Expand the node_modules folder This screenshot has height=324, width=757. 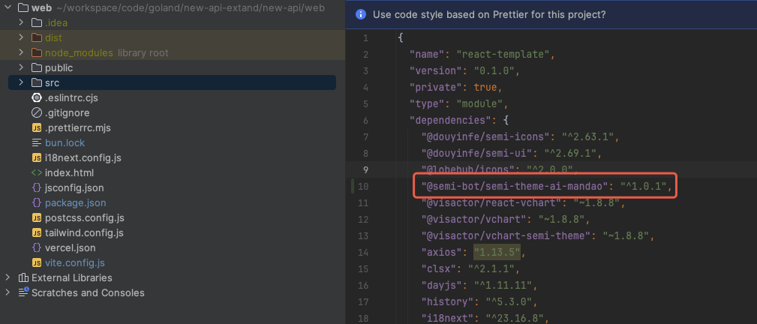[x=21, y=52]
